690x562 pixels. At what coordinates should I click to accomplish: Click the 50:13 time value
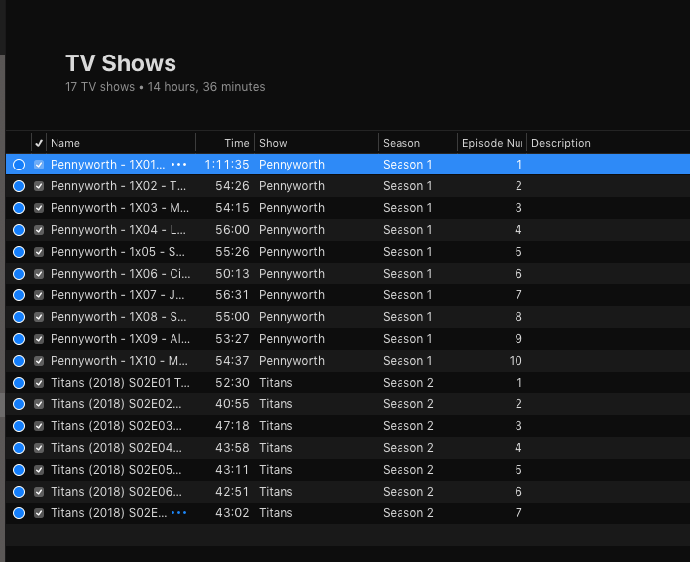pyautogui.click(x=232, y=274)
